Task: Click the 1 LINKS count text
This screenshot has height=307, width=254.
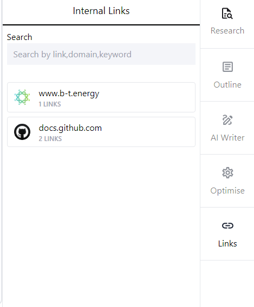Action: [50, 104]
